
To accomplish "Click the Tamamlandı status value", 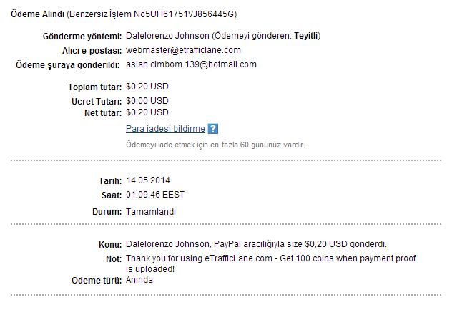I will 151,212.
